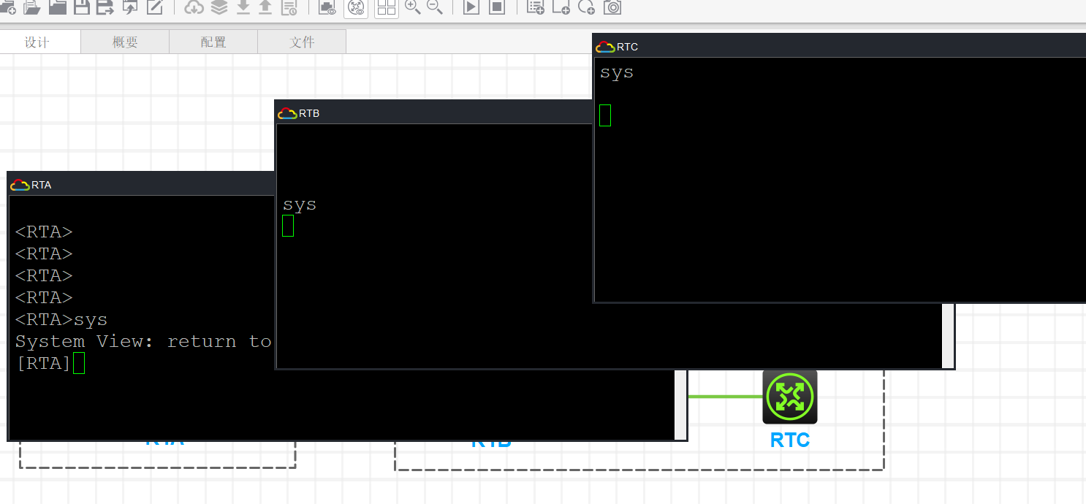Click the save floppy disk icon
1086x504 pixels.
pyautogui.click(x=81, y=7)
